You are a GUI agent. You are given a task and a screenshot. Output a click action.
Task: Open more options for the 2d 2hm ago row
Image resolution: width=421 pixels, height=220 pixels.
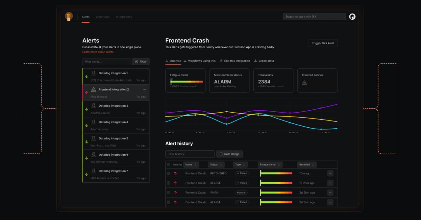pyautogui.click(x=330, y=193)
